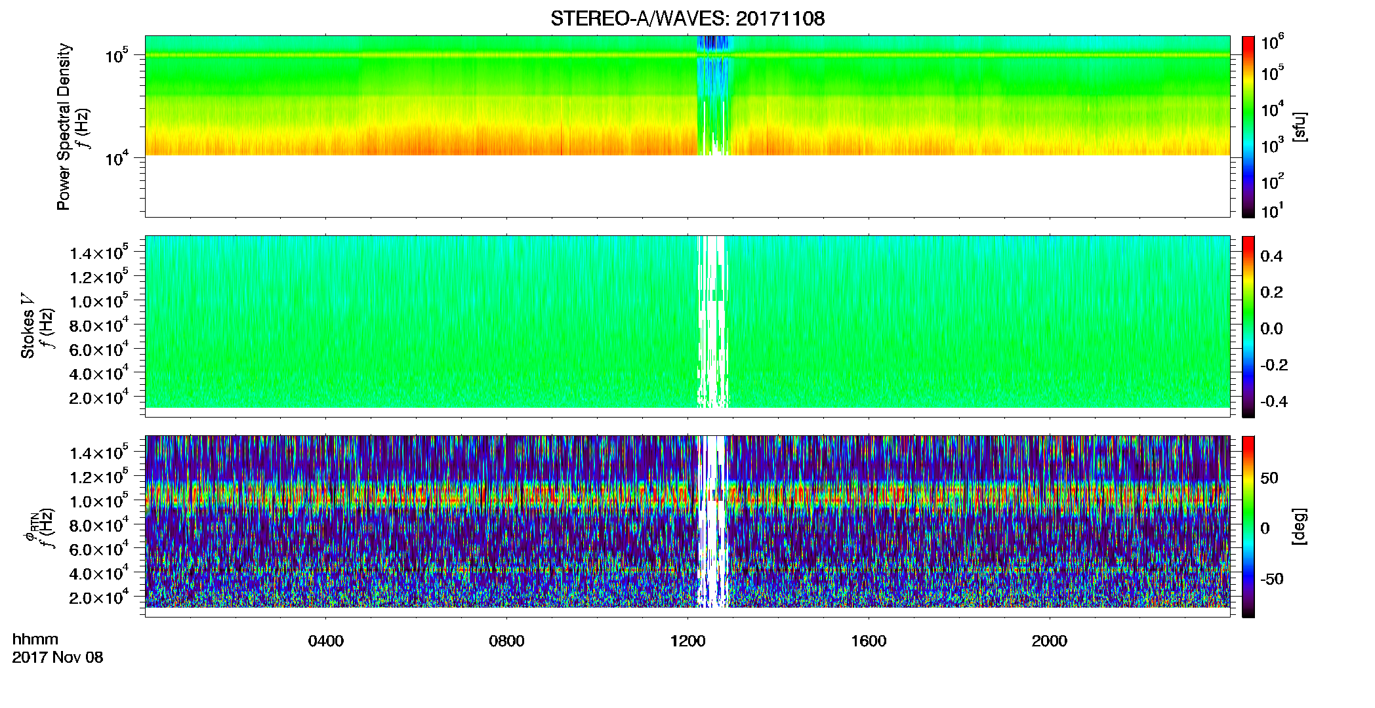
Task: Select the 1200 time axis label
Action: pyautogui.click(x=687, y=641)
